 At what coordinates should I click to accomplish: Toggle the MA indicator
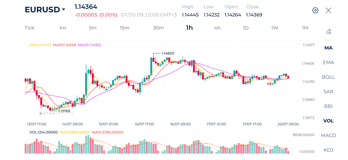click(x=329, y=48)
